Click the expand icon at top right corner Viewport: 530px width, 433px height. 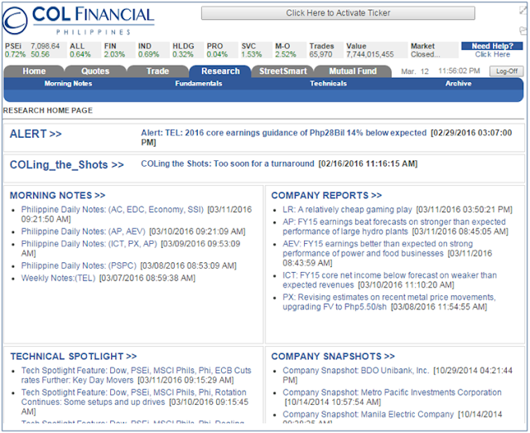523,11
